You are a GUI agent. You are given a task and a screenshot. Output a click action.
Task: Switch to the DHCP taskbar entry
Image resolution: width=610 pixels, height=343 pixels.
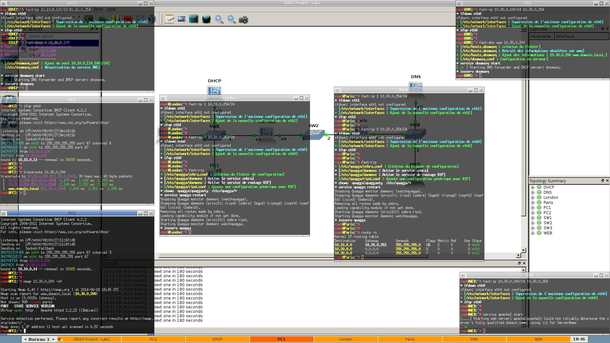[218, 339]
